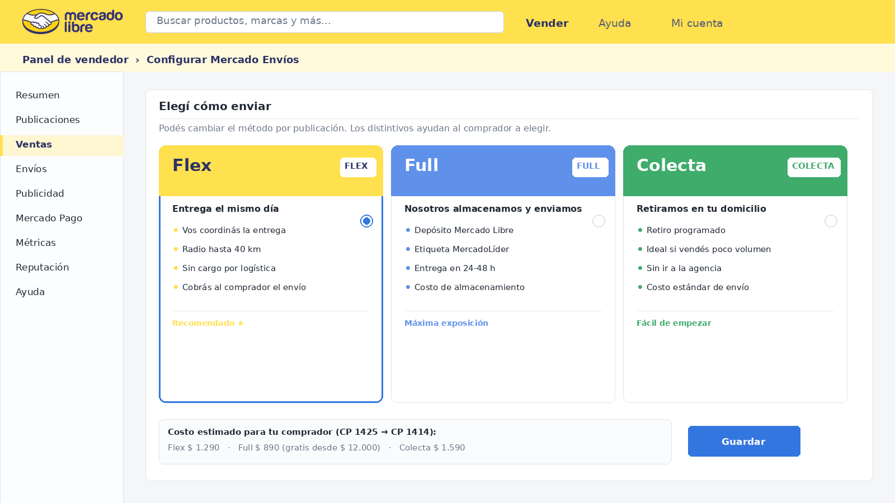This screenshot has height=503, width=895.
Task: Select the Colecta shipping radio button
Action: point(831,221)
